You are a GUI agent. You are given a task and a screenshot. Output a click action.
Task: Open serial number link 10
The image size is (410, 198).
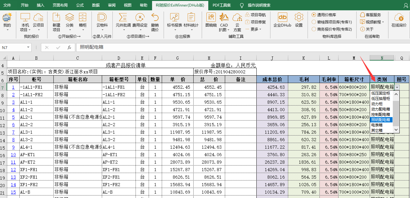click(x=13, y=155)
